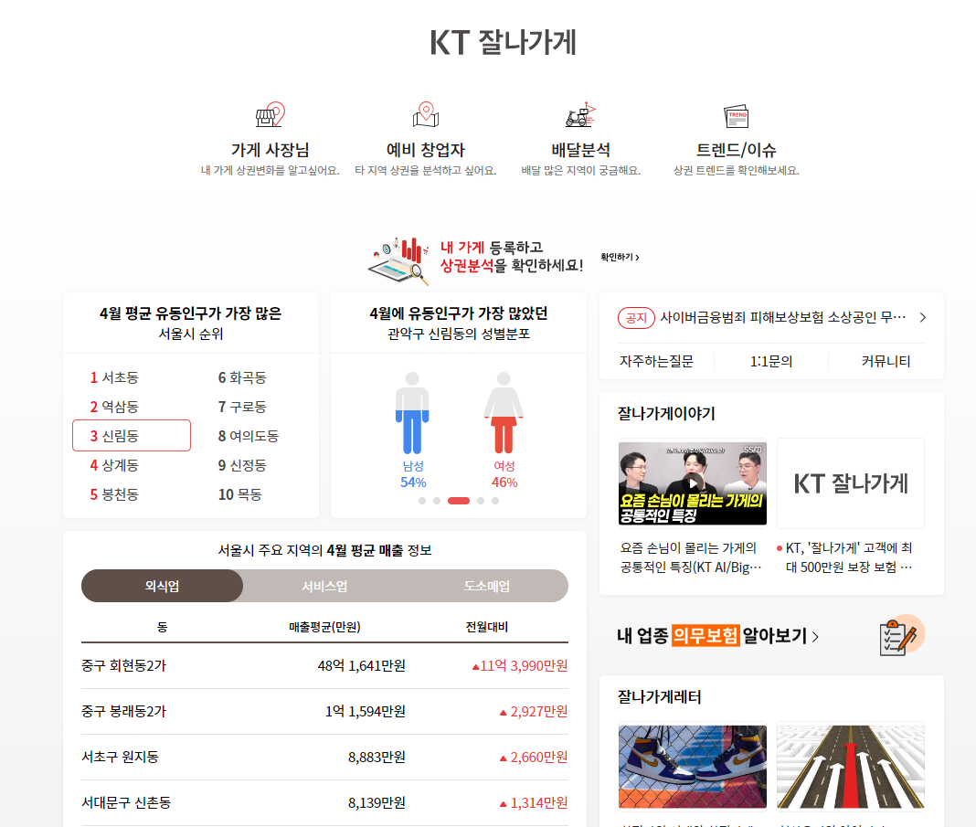Select the 외식업 tab
976x827 pixels.
click(162, 586)
